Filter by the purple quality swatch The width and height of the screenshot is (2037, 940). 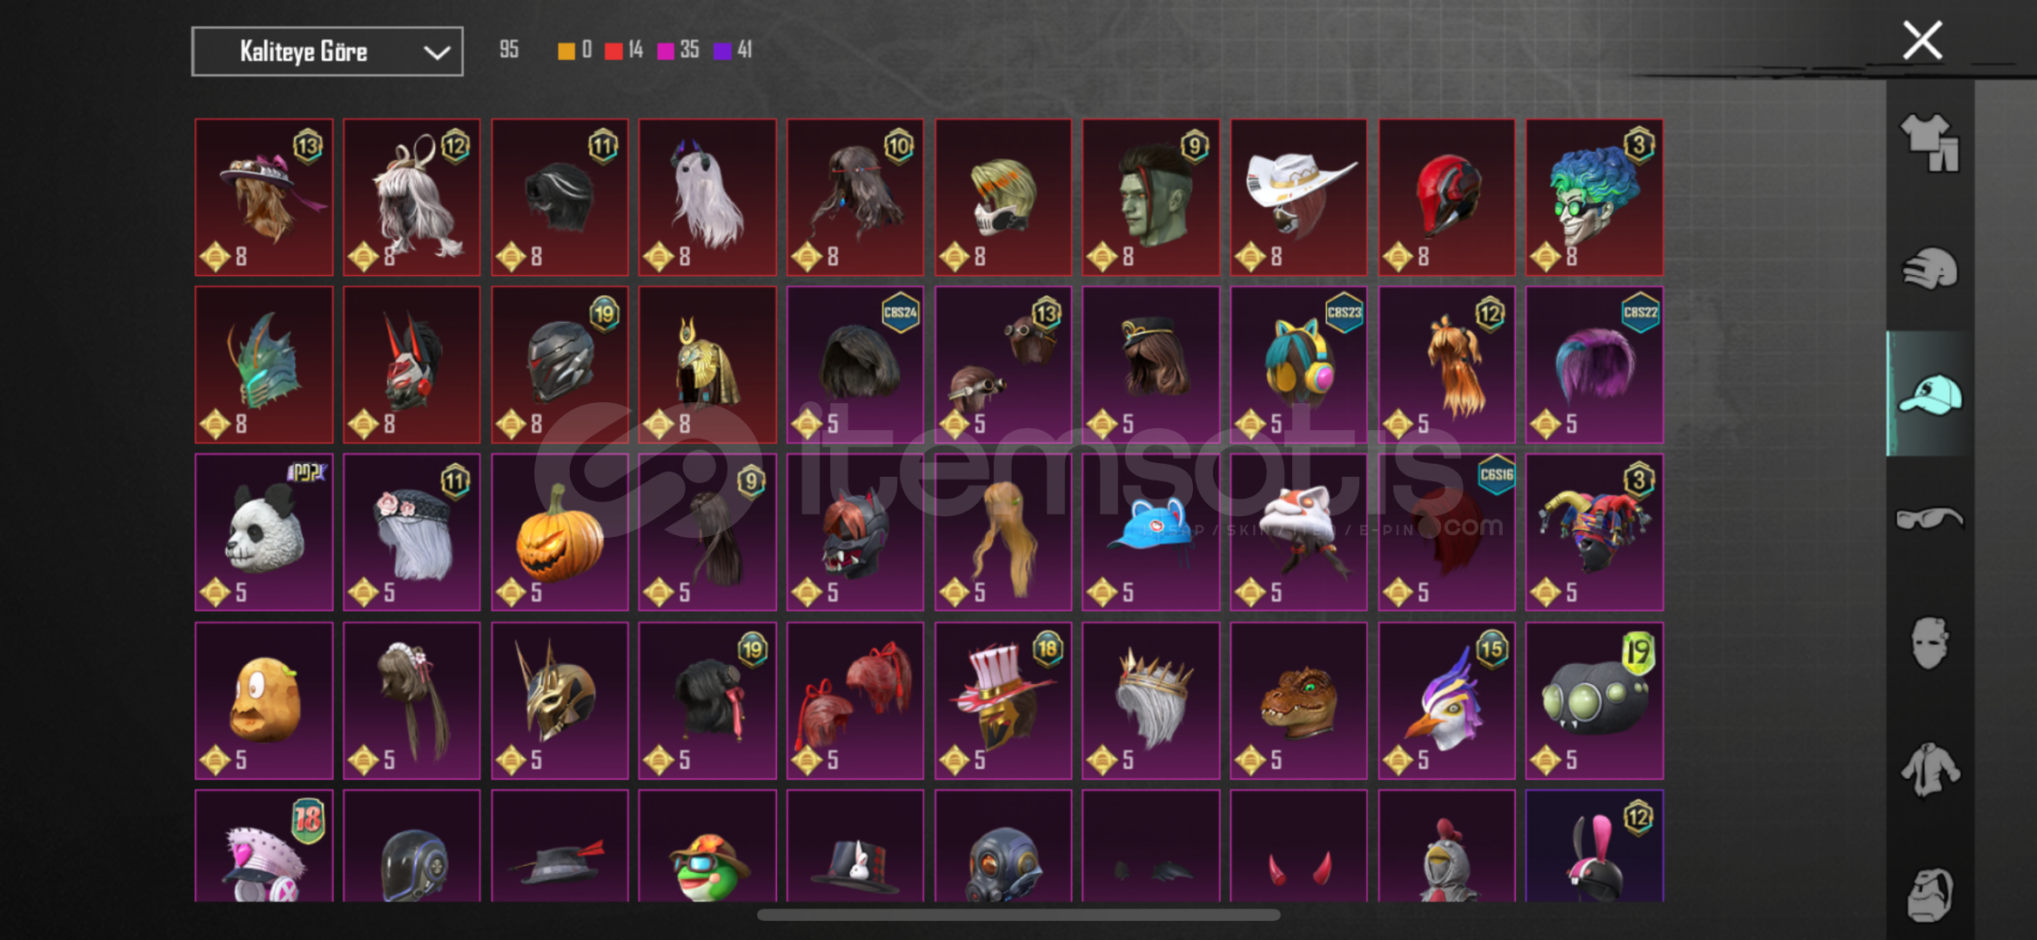click(x=722, y=50)
